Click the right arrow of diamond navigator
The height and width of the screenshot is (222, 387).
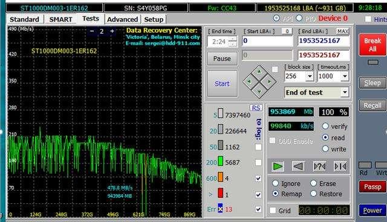point(269,81)
